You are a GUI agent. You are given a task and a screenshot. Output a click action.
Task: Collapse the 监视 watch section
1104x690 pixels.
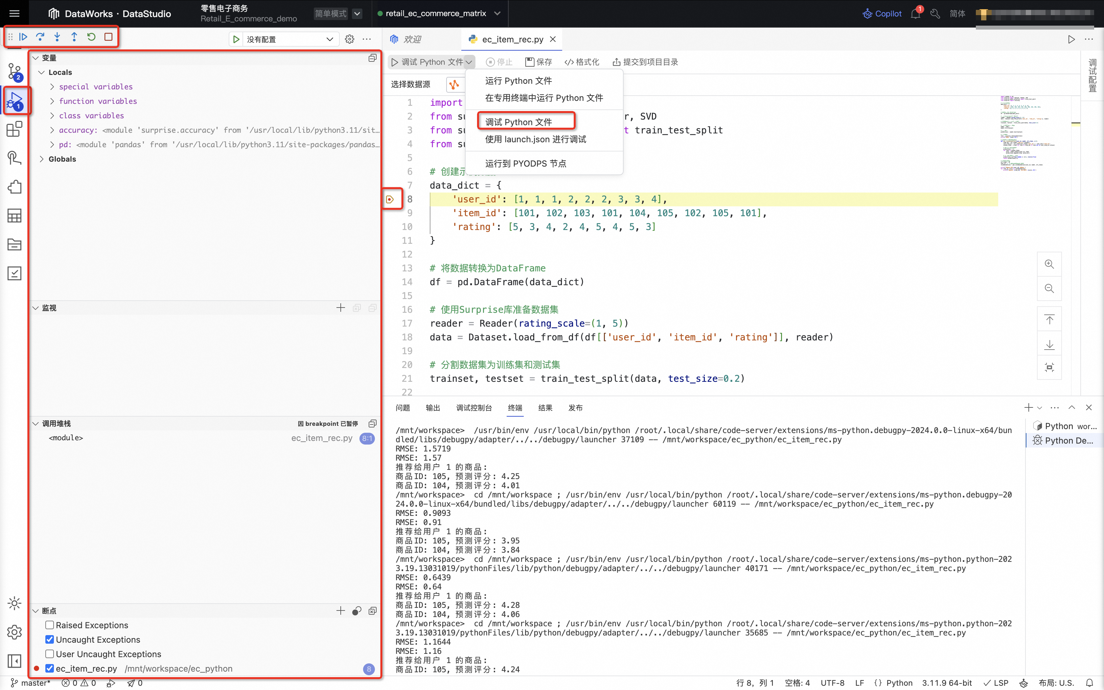tap(35, 308)
